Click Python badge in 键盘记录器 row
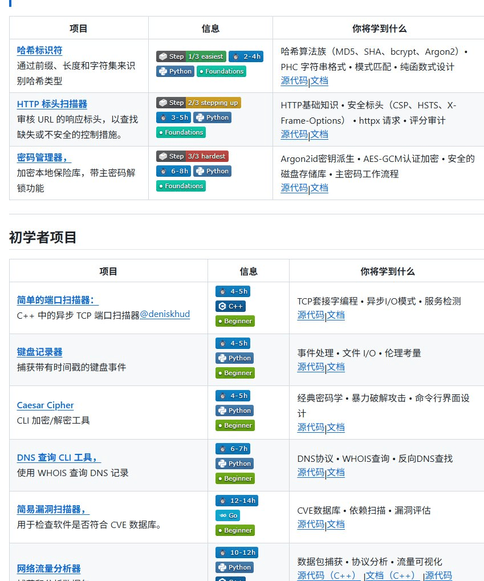The width and height of the screenshot is (484, 581). 234,358
